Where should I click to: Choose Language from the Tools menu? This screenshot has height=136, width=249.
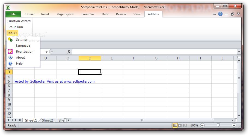pos(23,46)
